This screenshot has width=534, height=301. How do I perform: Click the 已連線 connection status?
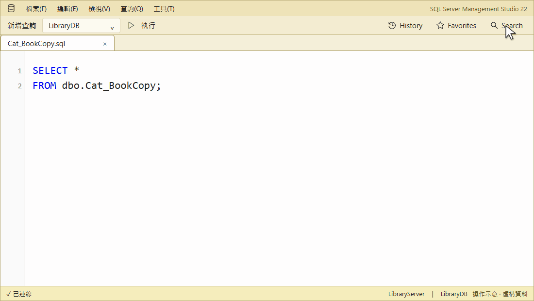pos(19,294)
